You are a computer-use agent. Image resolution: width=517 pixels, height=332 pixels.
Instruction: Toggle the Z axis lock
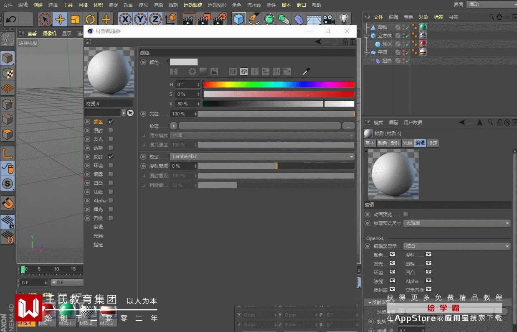pyautogui.click(x=155, y=19)
